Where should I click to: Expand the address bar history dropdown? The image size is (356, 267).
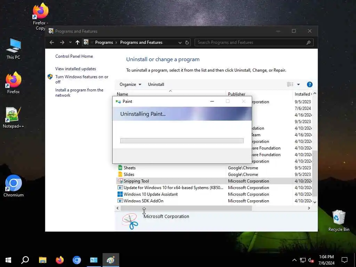180,42
